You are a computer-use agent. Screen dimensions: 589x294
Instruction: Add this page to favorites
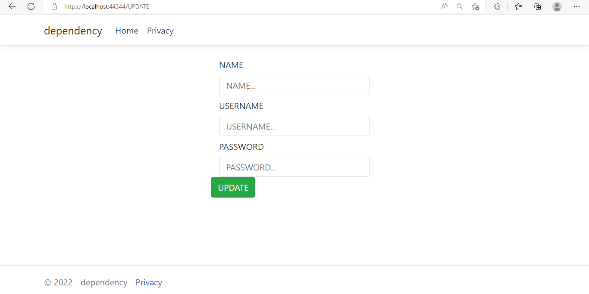click(x=475, y=6)
